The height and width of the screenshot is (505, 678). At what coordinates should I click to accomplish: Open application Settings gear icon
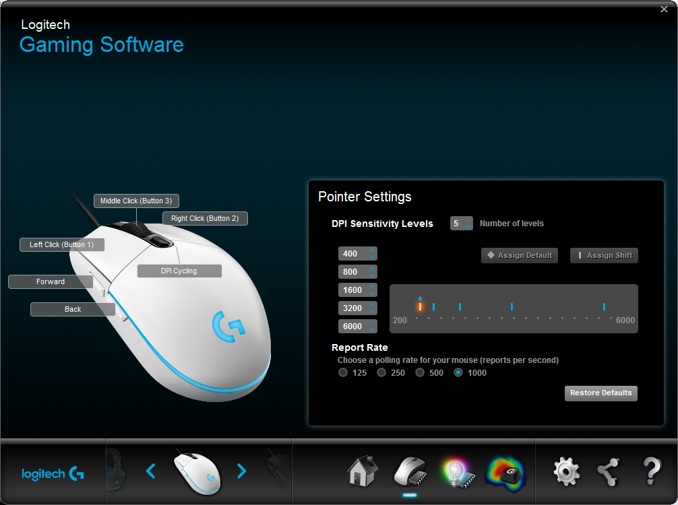point(566,471)
